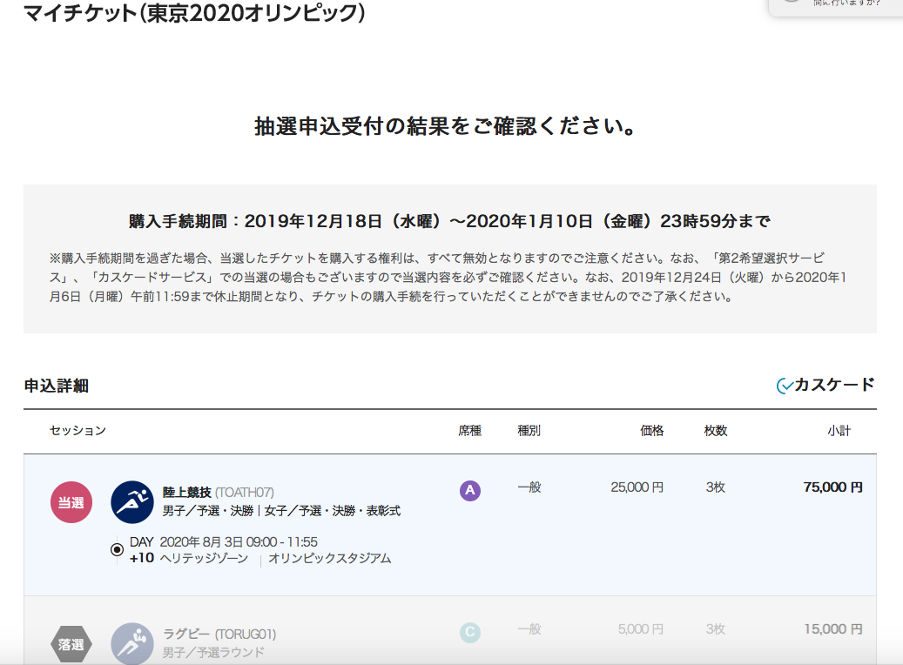Click the ラグビー (TORUG01) session title
Image resolution: width=903 pixels, height=665 pixels.
[219, 634]
